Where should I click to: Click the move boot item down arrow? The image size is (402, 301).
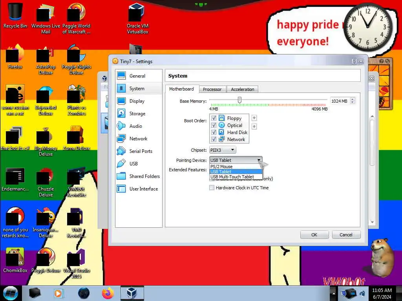[254, 127]
